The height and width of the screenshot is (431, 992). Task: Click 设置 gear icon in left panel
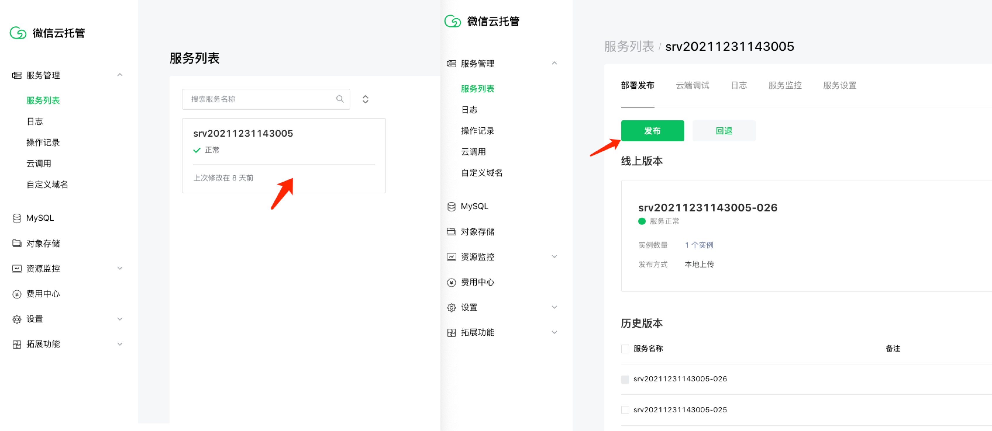tap(17, 319)
